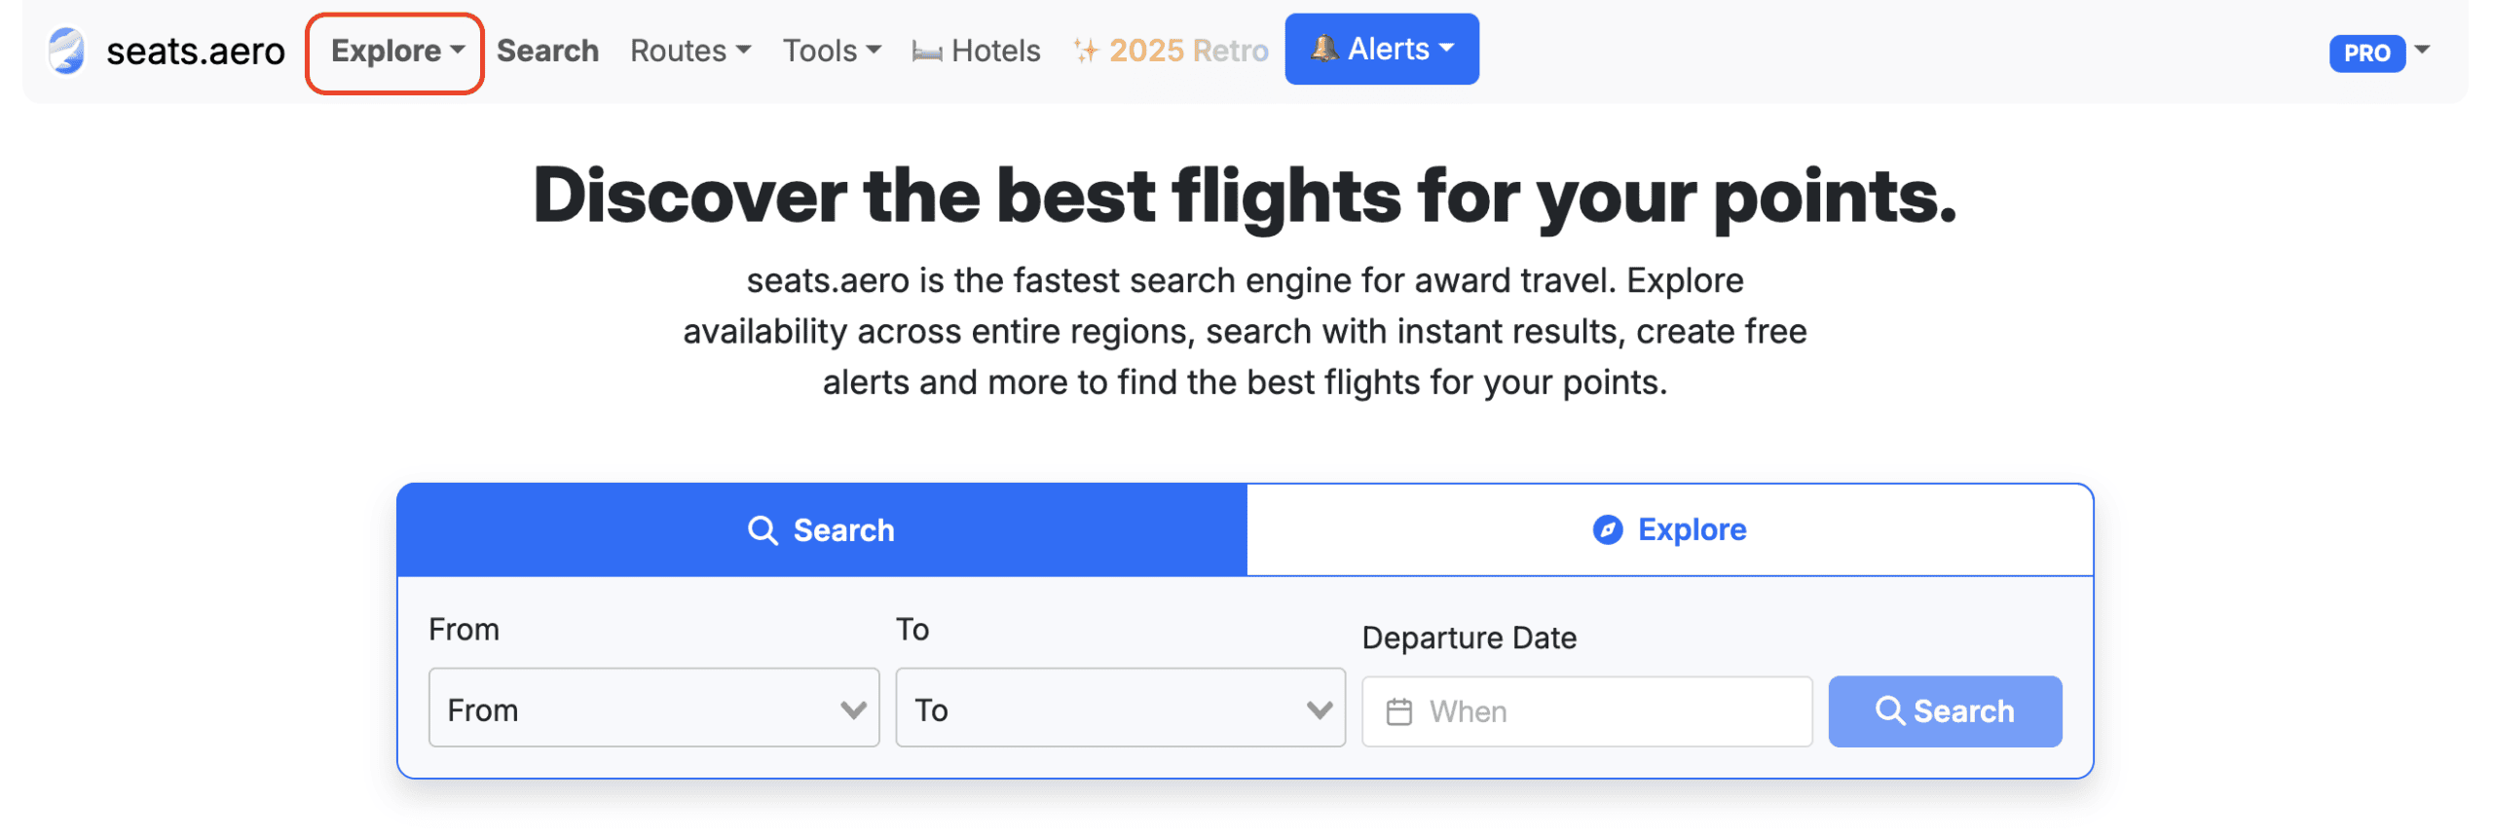The height and width of the screenshot is (837, 2493).
Task: Click the seats.aero airplane logo
Action: coord(65,51)
